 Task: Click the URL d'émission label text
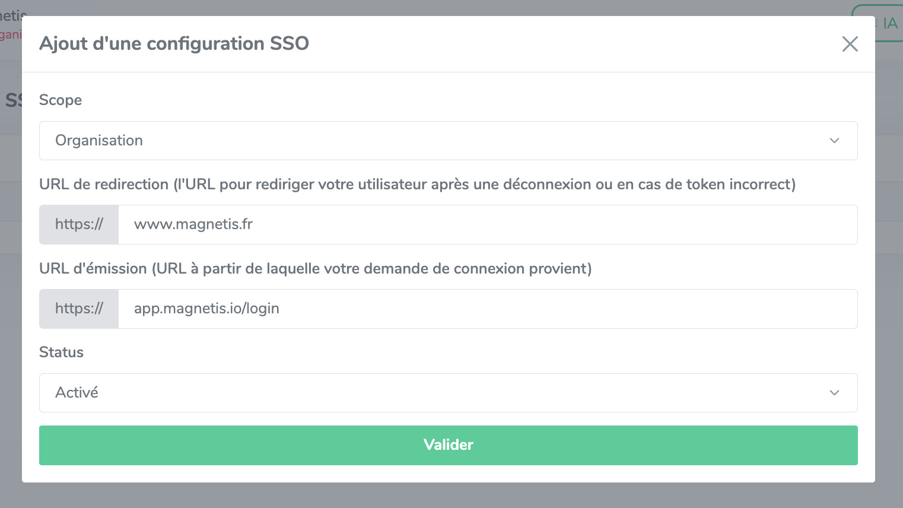coord(315,269)
